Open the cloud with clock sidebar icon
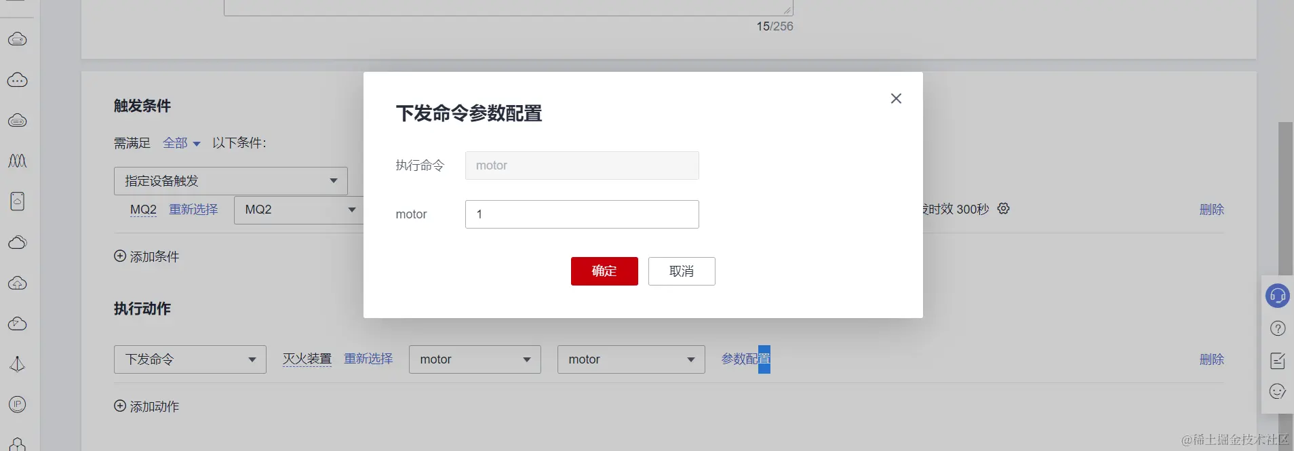This screenshot has width=1294, height=451. [18, 323]
